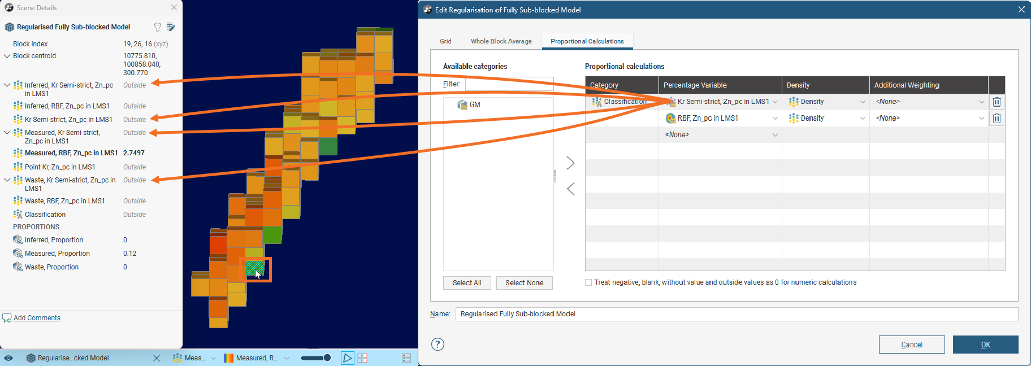The width and height of the screenshot is (1031, 366).
Task: Click the Add Comments link
Action: click(x=37, y=318)
